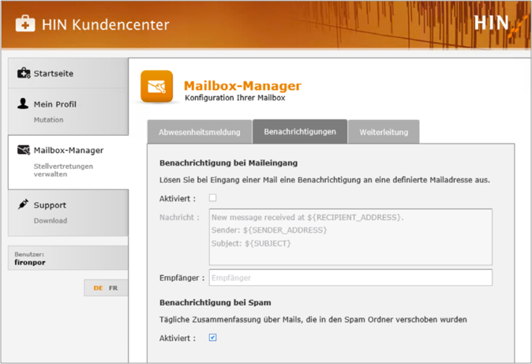This screenshot has width=532, height=364.
Task: Disable the Spam notification Aktiviert checkbox
Action: [213, 337]
